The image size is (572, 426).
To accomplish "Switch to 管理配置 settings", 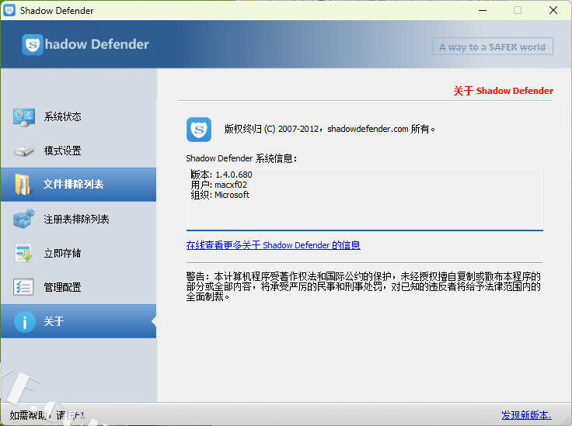I will pyautogui.click(x=78, y=287).
